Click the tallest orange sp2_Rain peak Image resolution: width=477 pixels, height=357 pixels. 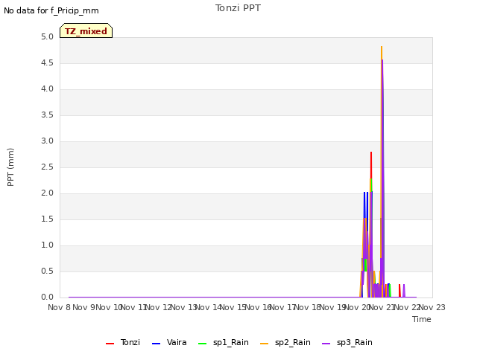(382, 48)
